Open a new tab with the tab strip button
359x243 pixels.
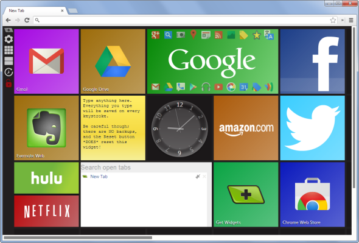click(x=73, y=11)
